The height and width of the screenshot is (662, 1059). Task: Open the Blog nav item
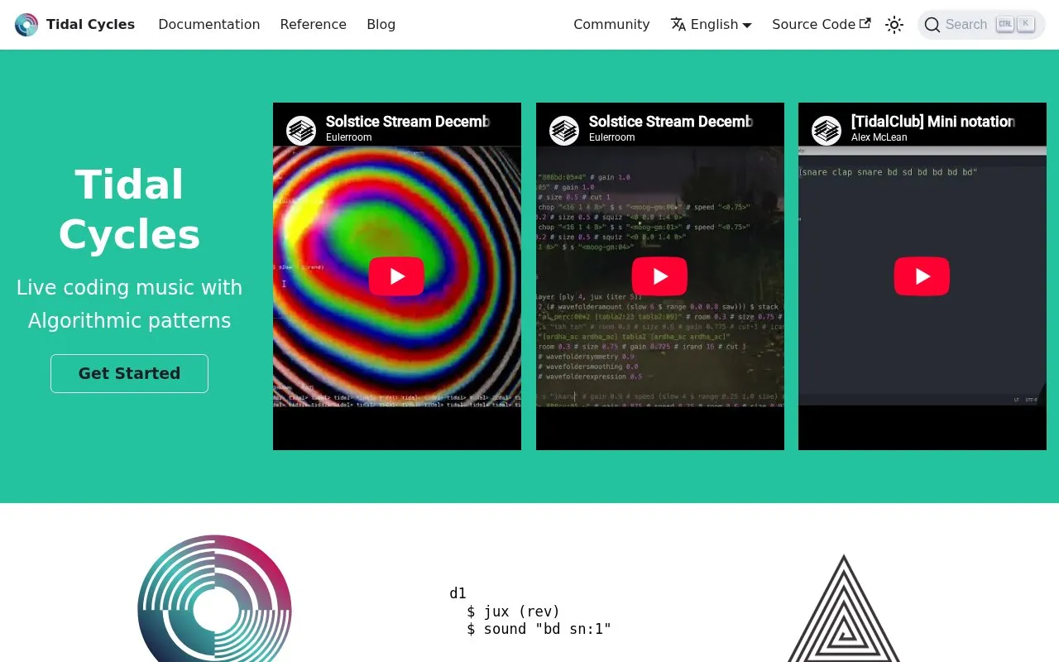pyautogui.click(x=381, y=25)
